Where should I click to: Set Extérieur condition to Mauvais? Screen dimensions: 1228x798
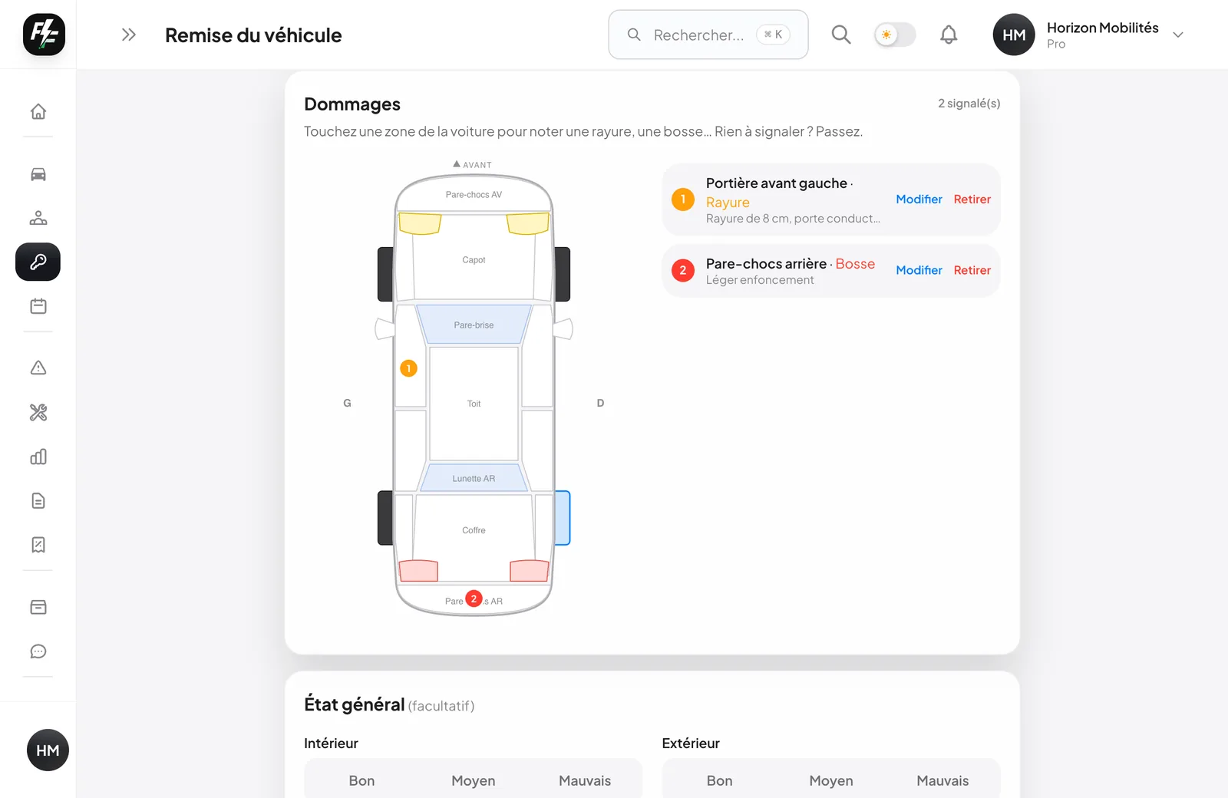[x=942, y=780]
